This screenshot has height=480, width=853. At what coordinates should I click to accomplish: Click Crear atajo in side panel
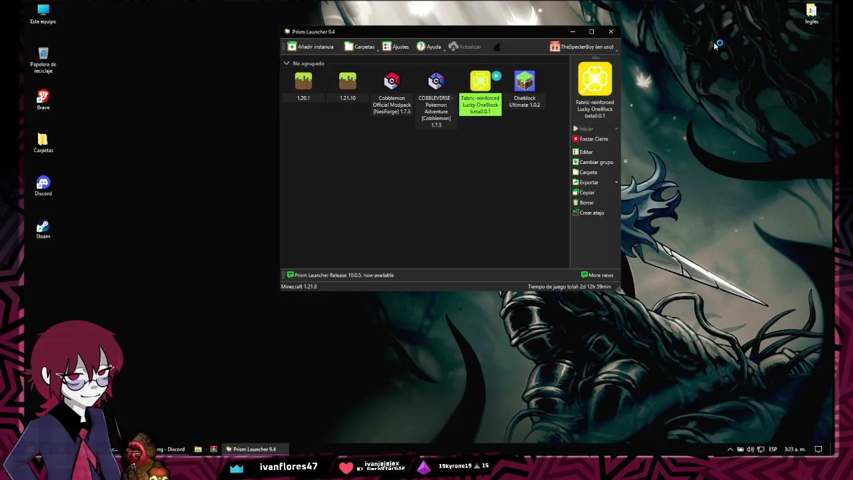click(588, 213)
